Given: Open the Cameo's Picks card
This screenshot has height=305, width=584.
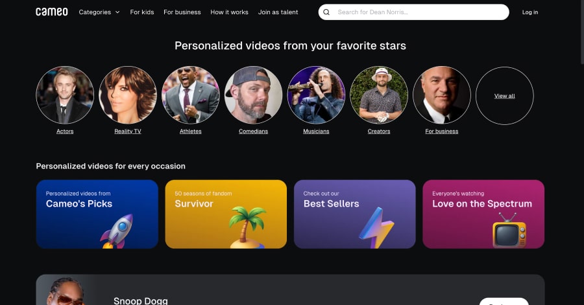Looking at the screenshot, I should coord(97,214).
